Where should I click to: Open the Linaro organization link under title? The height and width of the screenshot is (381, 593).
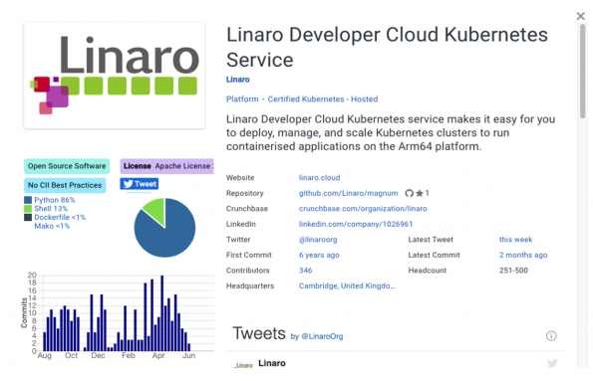click(237, 80)
